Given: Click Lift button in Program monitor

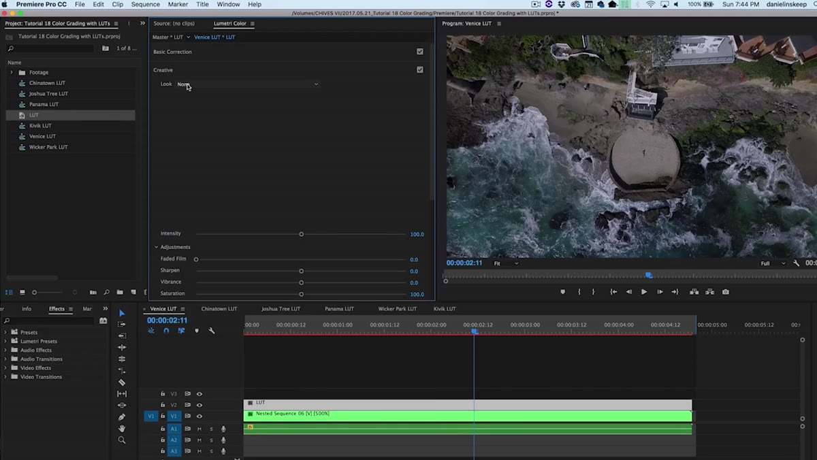Looking at the screenshot, I should click(x=694, y=292).
